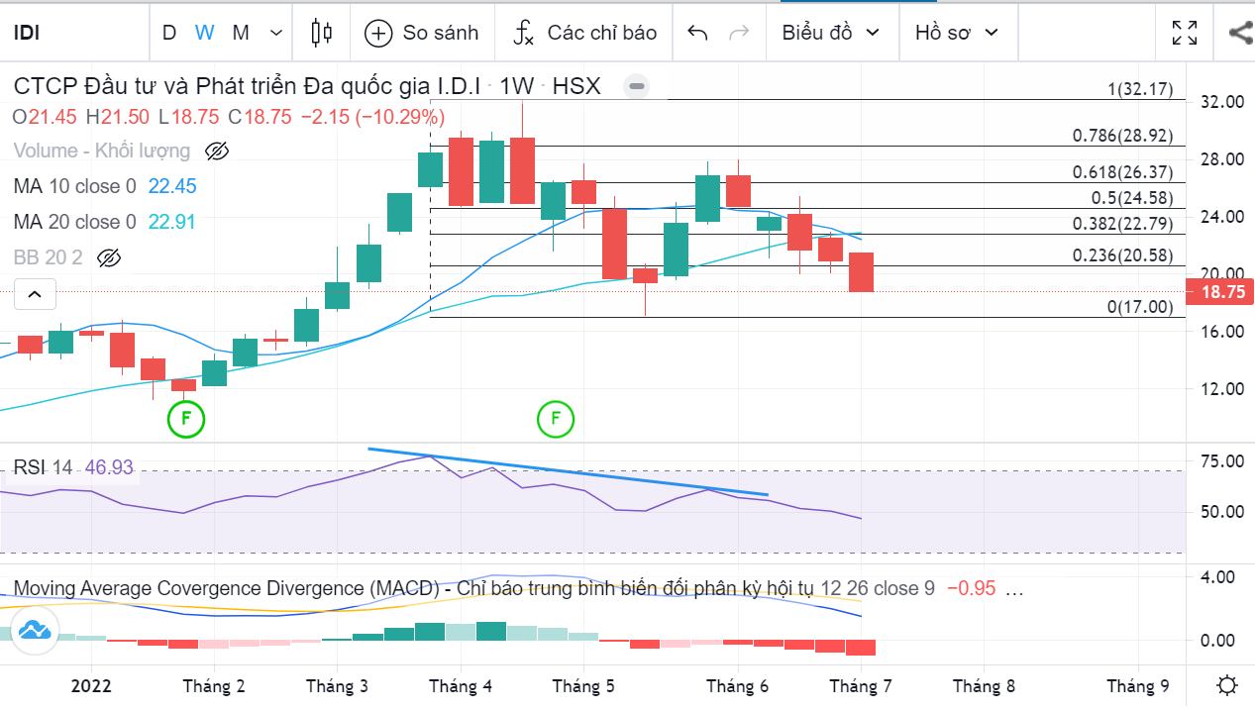Expand the timeframe interval dropdown arrow
Image resolution: width=1255 pixels, height=711 pixels.
(x=275, y=33)
